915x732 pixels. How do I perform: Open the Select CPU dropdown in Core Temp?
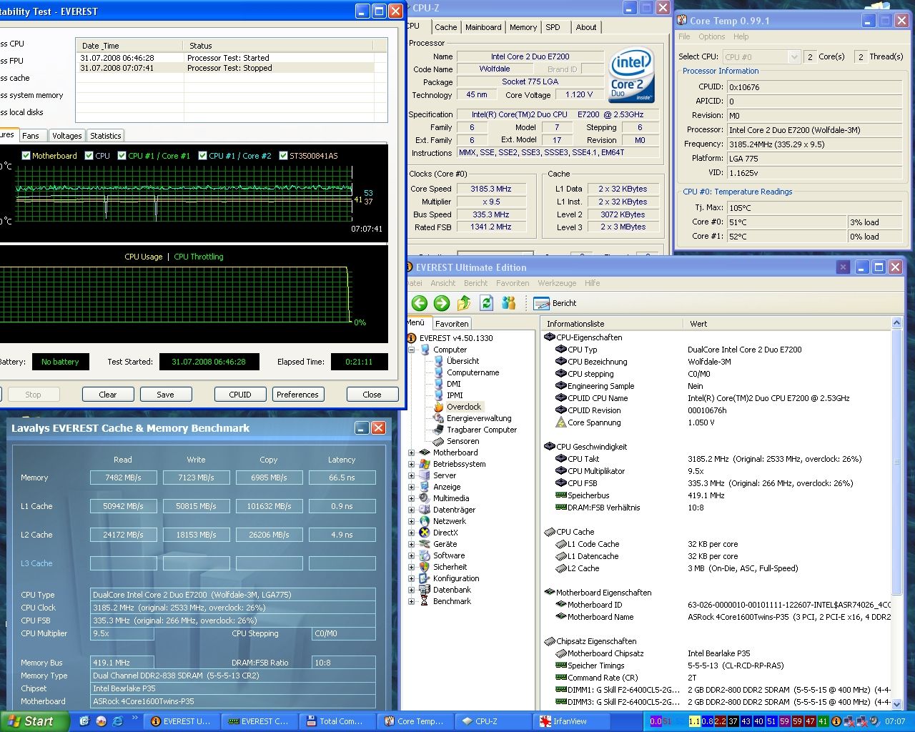pyautogui.click(x=793, y=56)
